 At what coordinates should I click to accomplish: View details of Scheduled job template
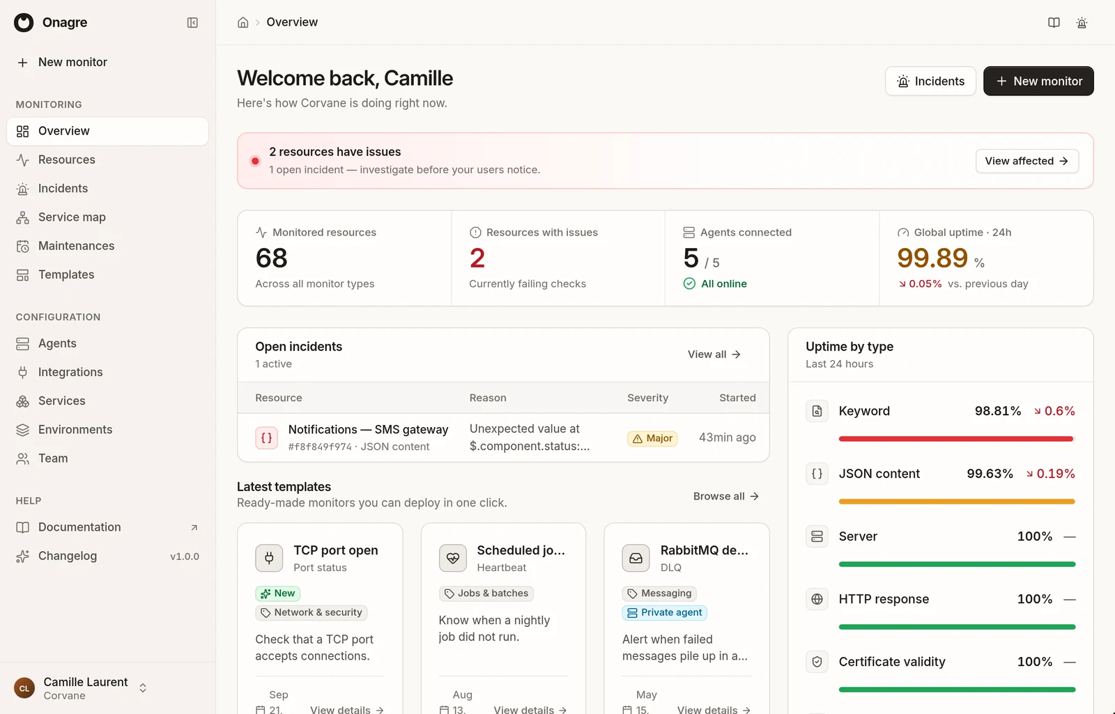[530, 710]
